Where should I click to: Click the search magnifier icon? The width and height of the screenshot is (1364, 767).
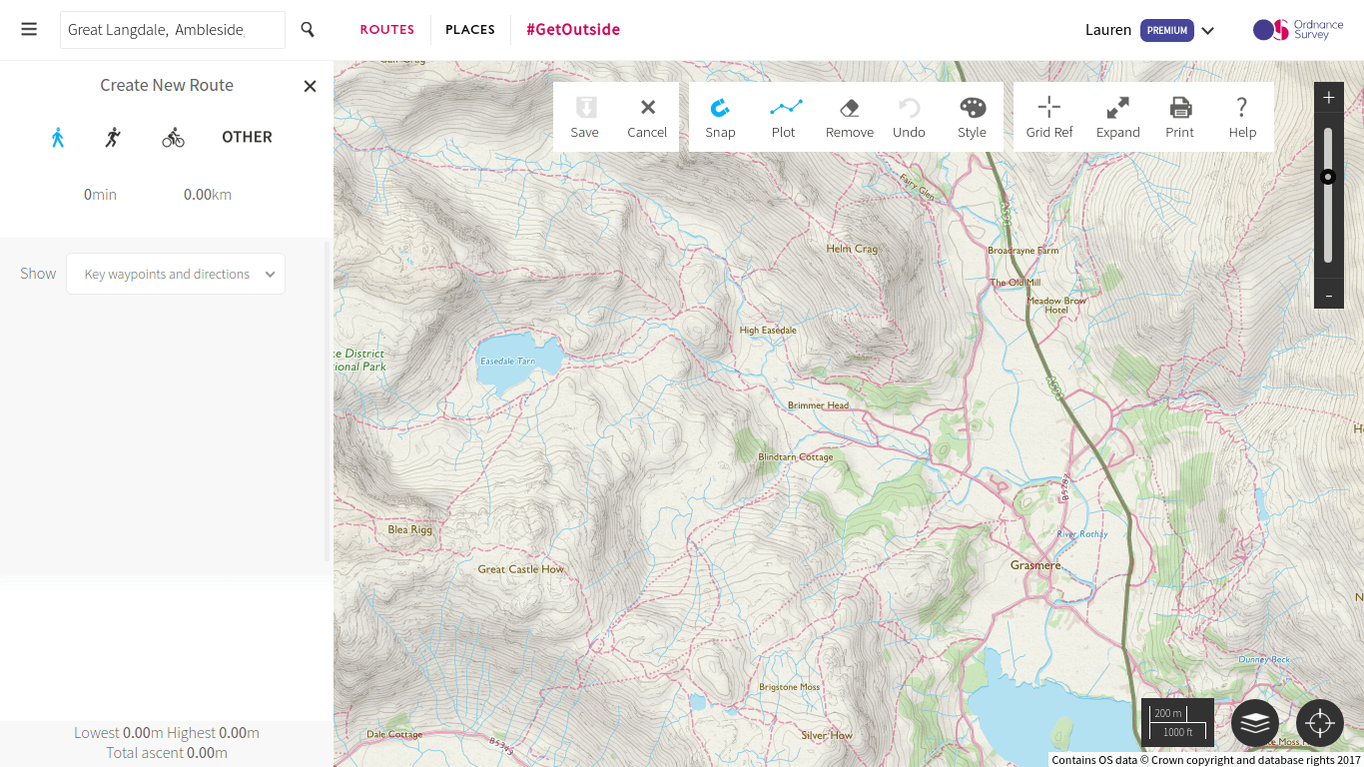click(308, 30)
